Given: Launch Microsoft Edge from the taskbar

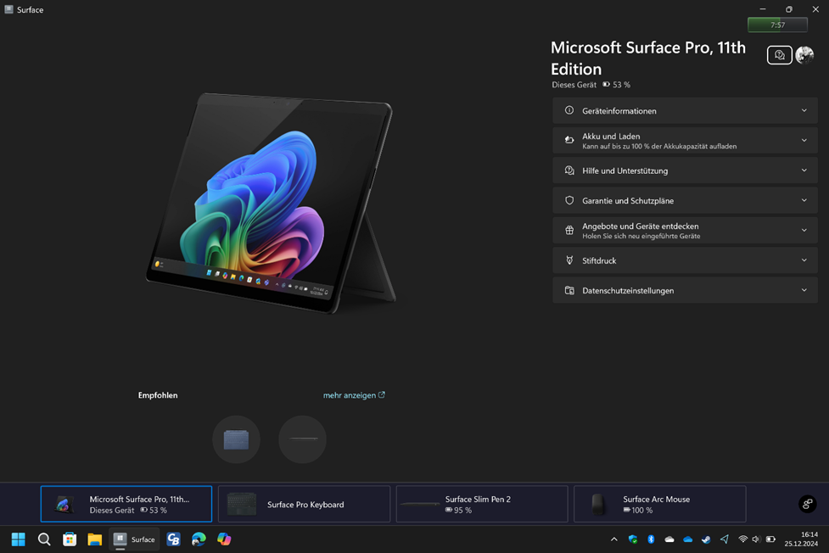Looking at the screenshot, I should pyautogui.click(x=199, y=539).
